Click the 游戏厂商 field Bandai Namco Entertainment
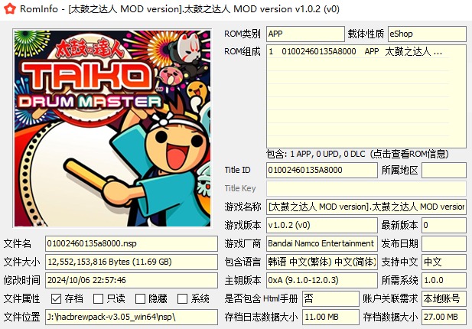The width and height of the screenshot is (472, 329). click(x=322, y=243)
